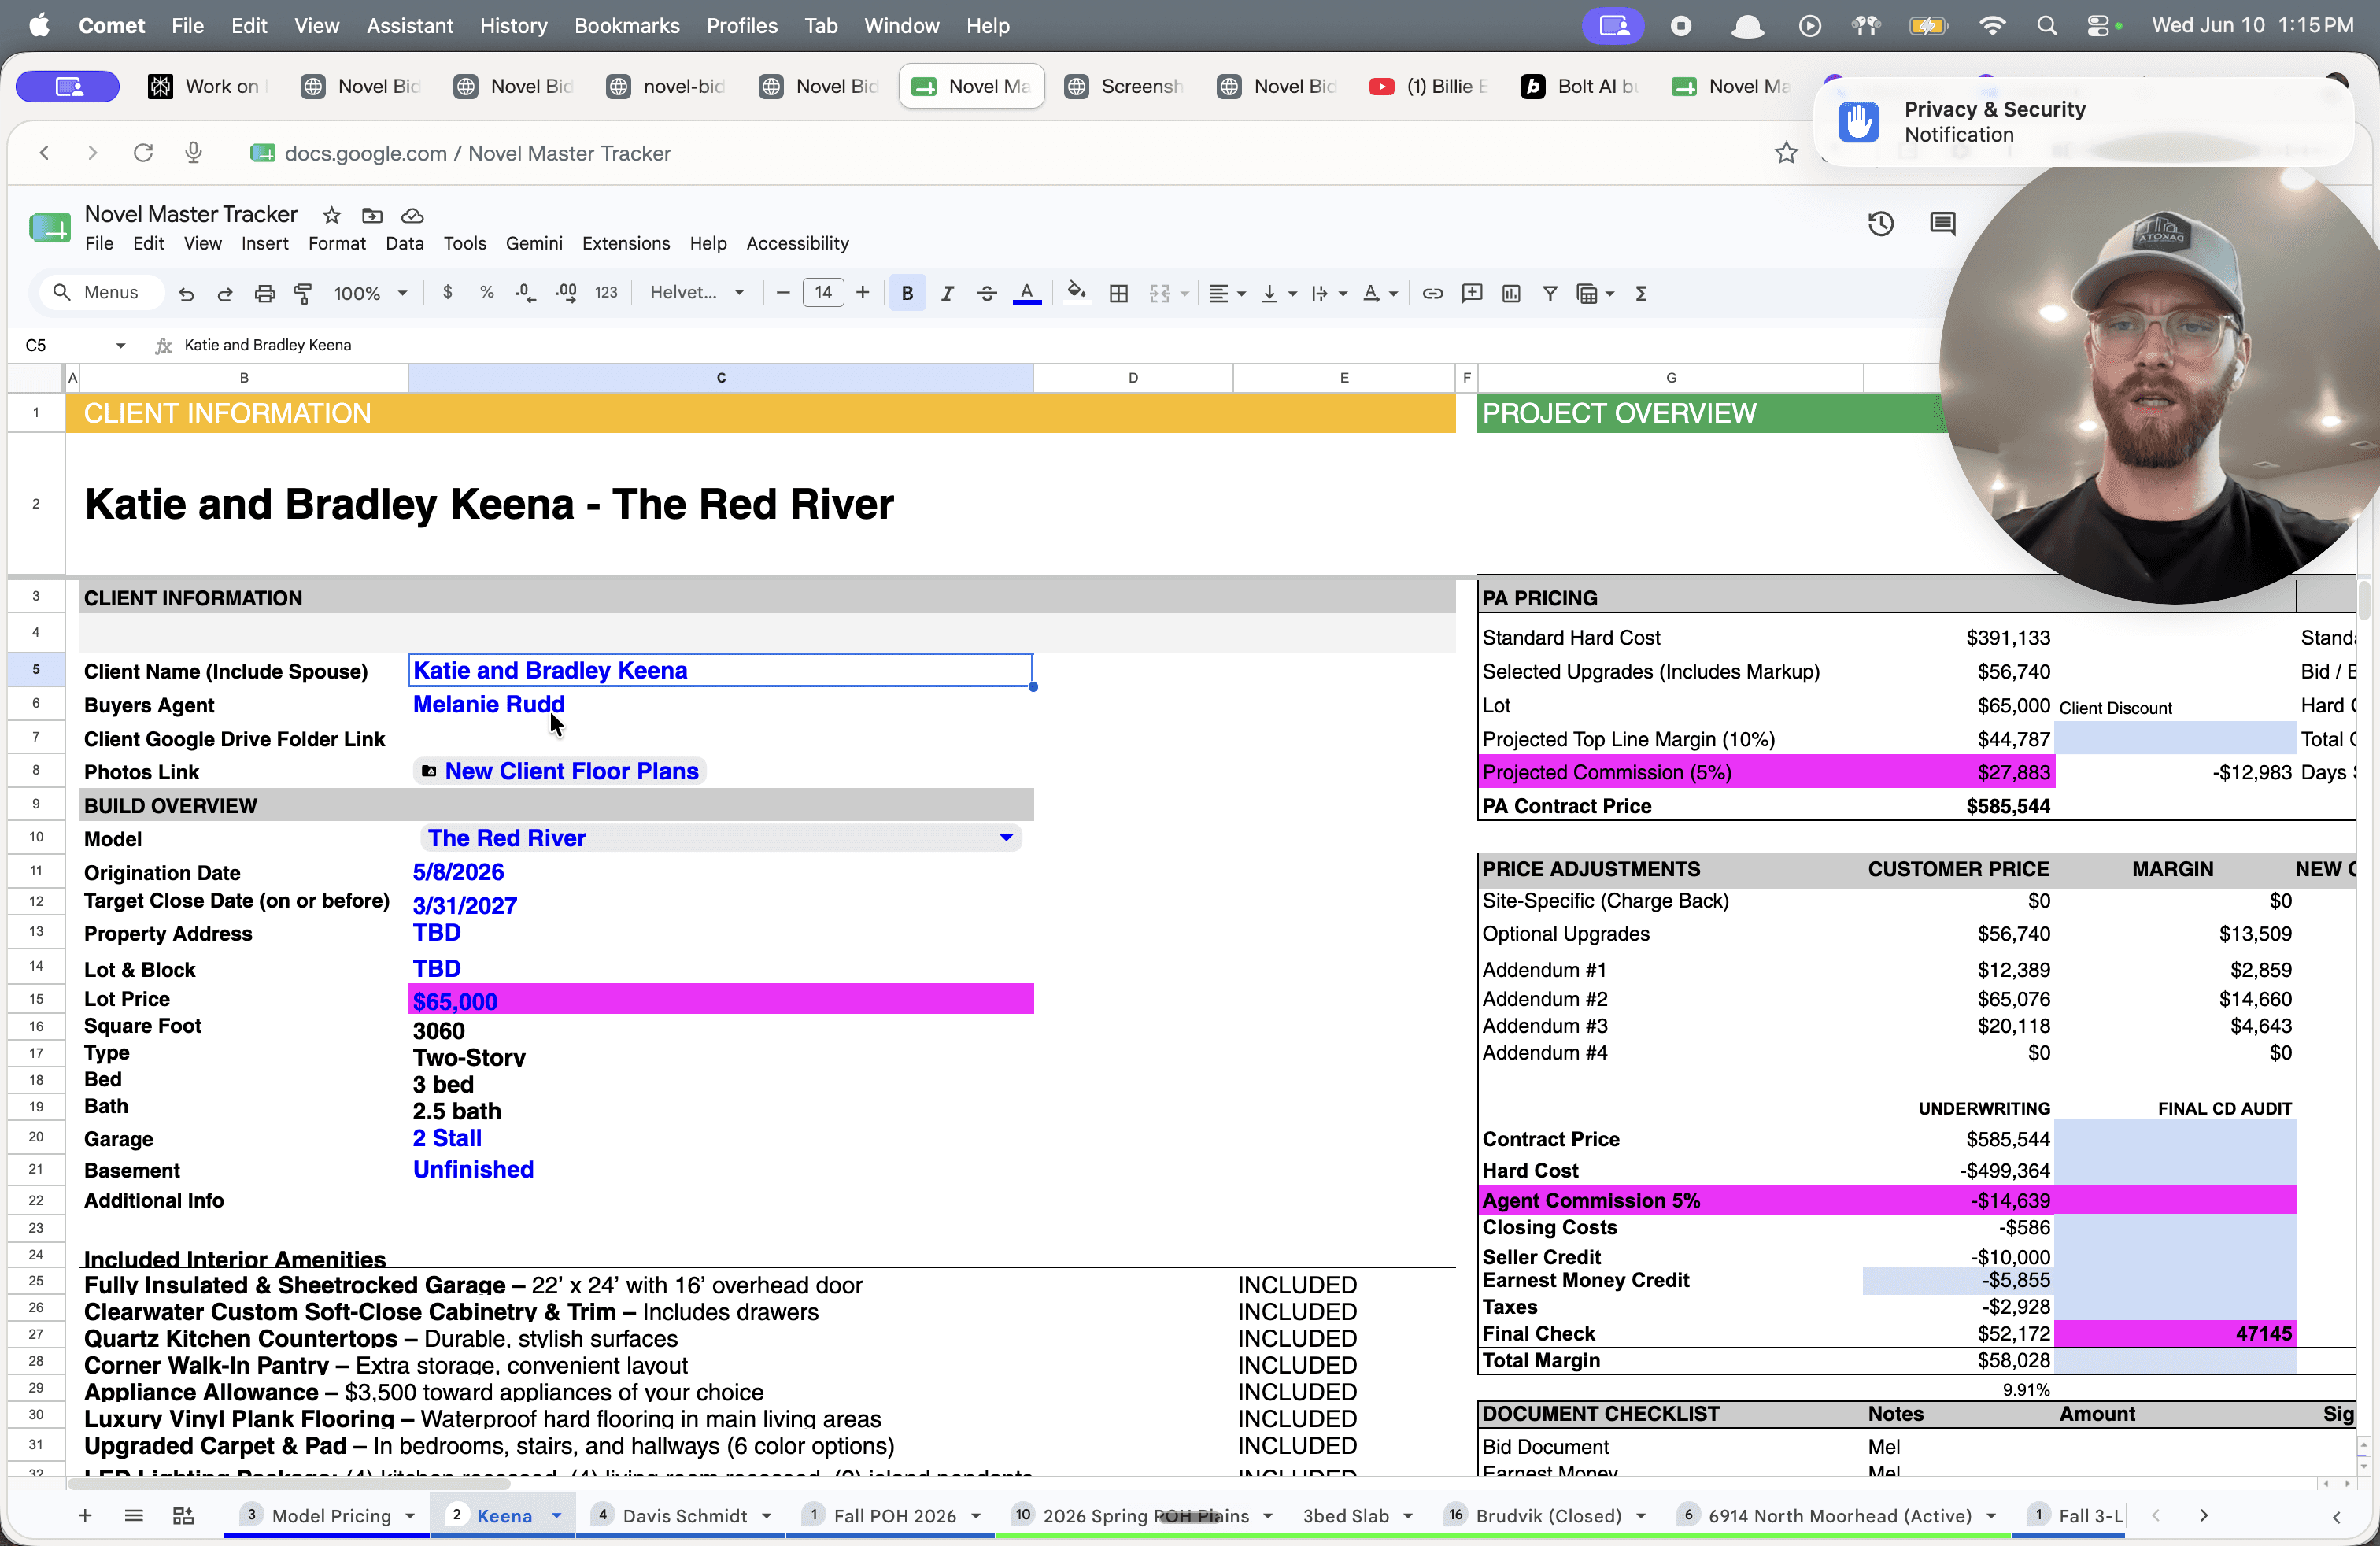Open the zoom 100% dropdown
Image resolution: width=2380 pixels, height=1546 pixels.
(x=370, y=293)
